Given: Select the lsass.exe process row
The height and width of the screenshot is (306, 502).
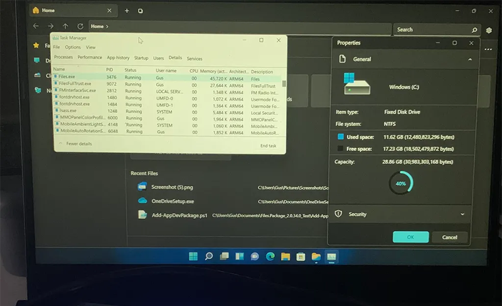Looking at the screenshot, I should coord(166,112).
